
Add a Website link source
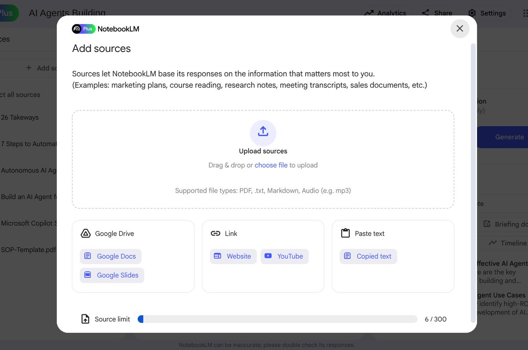(233, 256)
